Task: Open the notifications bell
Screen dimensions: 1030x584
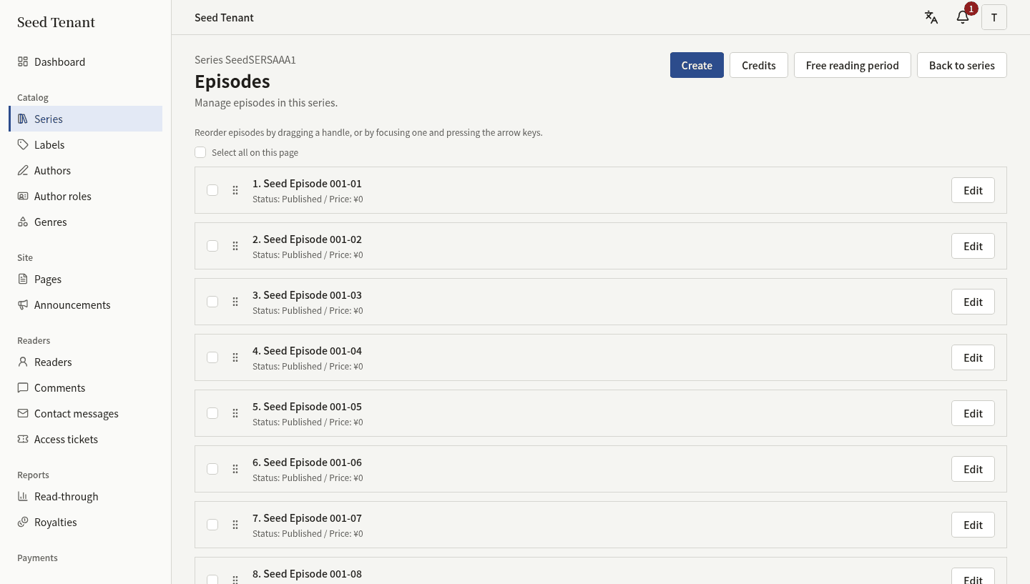Action: (963, 17)
